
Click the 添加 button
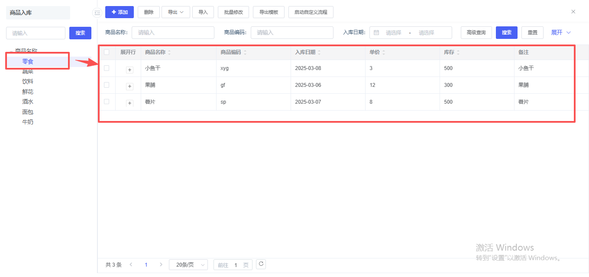tap(120, 12)
